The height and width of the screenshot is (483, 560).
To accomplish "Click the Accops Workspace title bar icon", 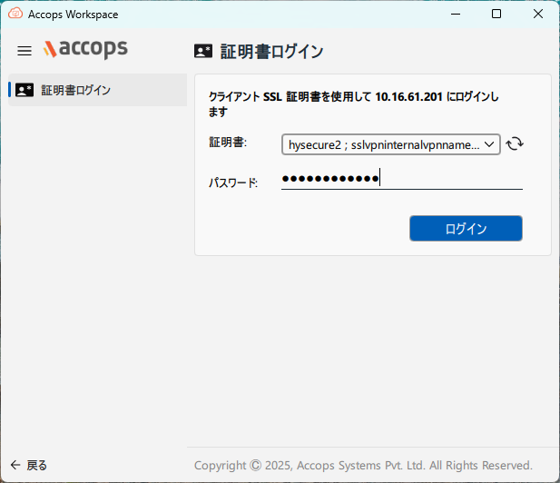I will pos(15,14).
